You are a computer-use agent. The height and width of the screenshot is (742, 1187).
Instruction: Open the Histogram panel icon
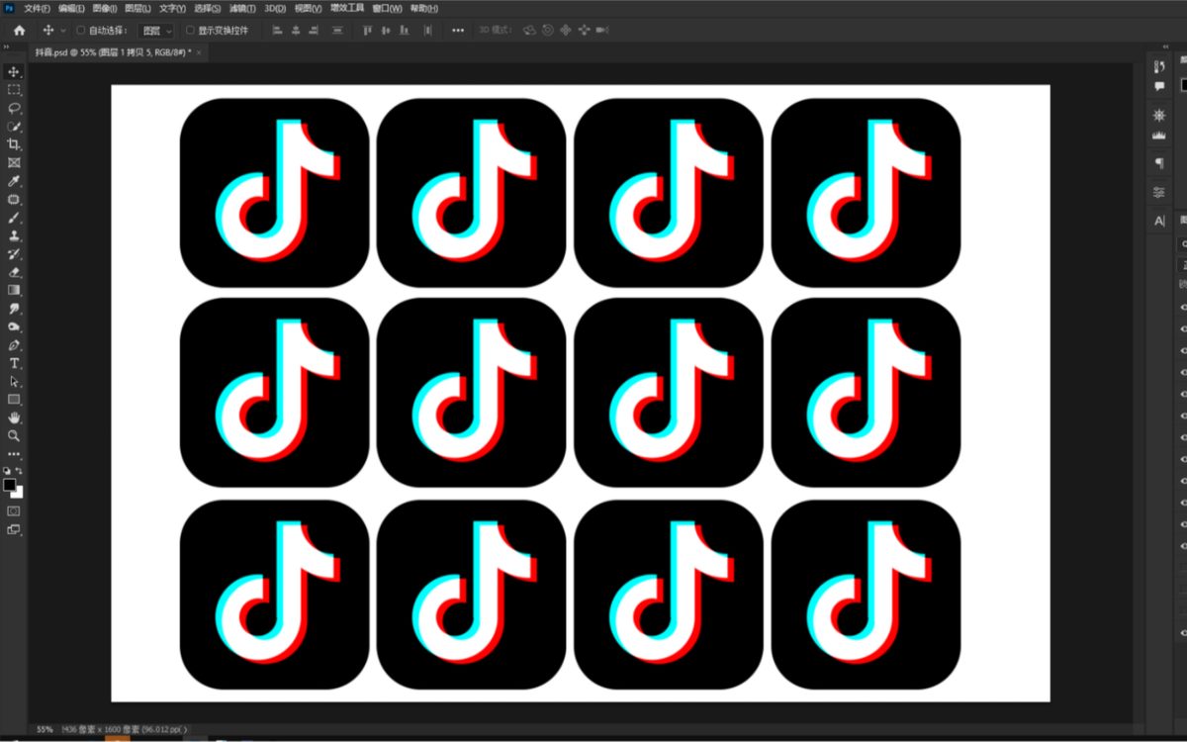click(x=1159, y=135)
